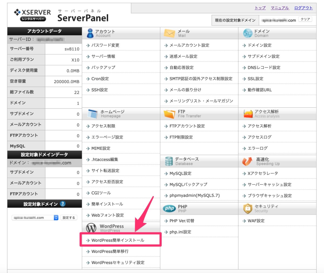Open php.ini設定
Viewport: 324px width, 273px height.
click(x=180, y=232)
